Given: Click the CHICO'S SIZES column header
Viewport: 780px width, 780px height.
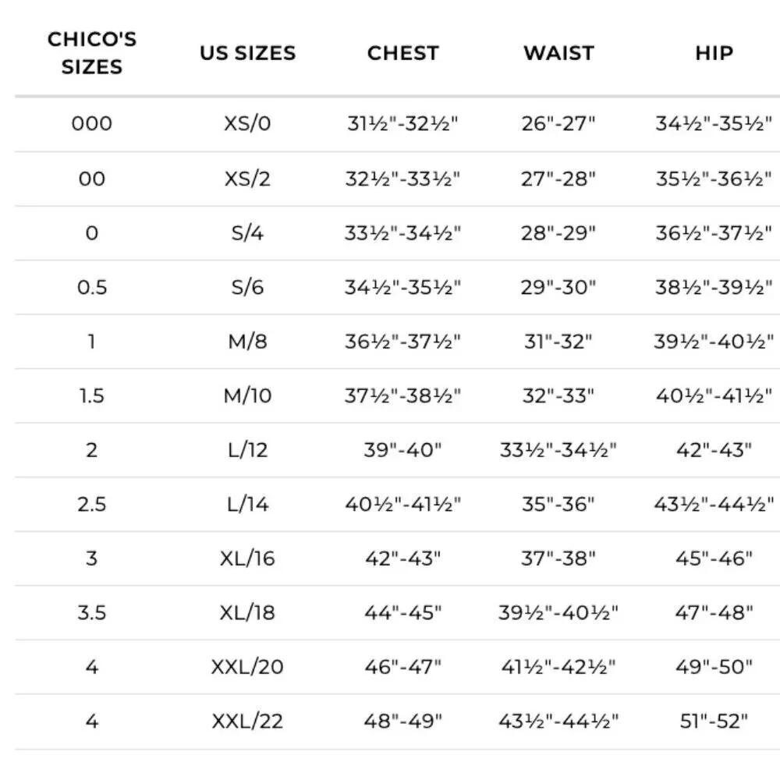Looking at the screenshot, I should (92, 53).
